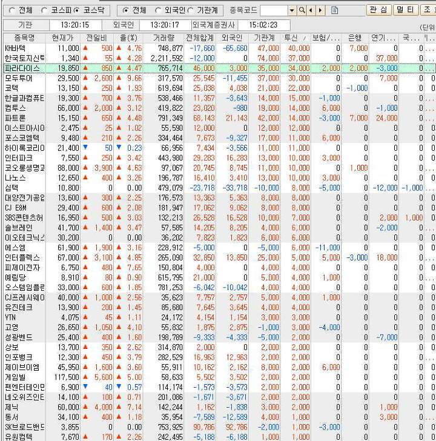Image resolution: width=436 pixels, height=441 pixels.
Task: Sort by 투신 column header
Action: [295, 38]
